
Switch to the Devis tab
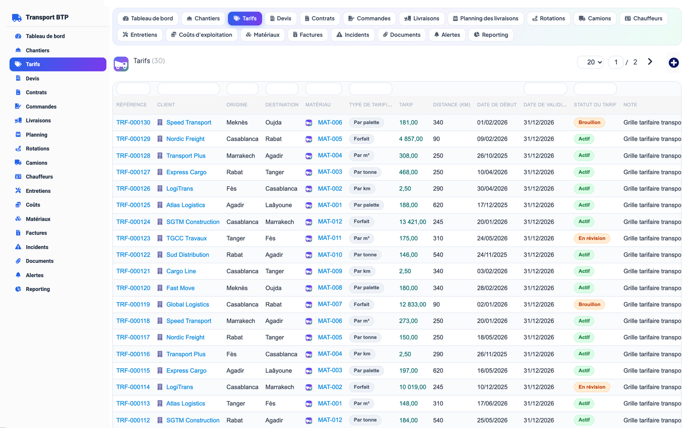pyautogui.click(x=281, y=19)
